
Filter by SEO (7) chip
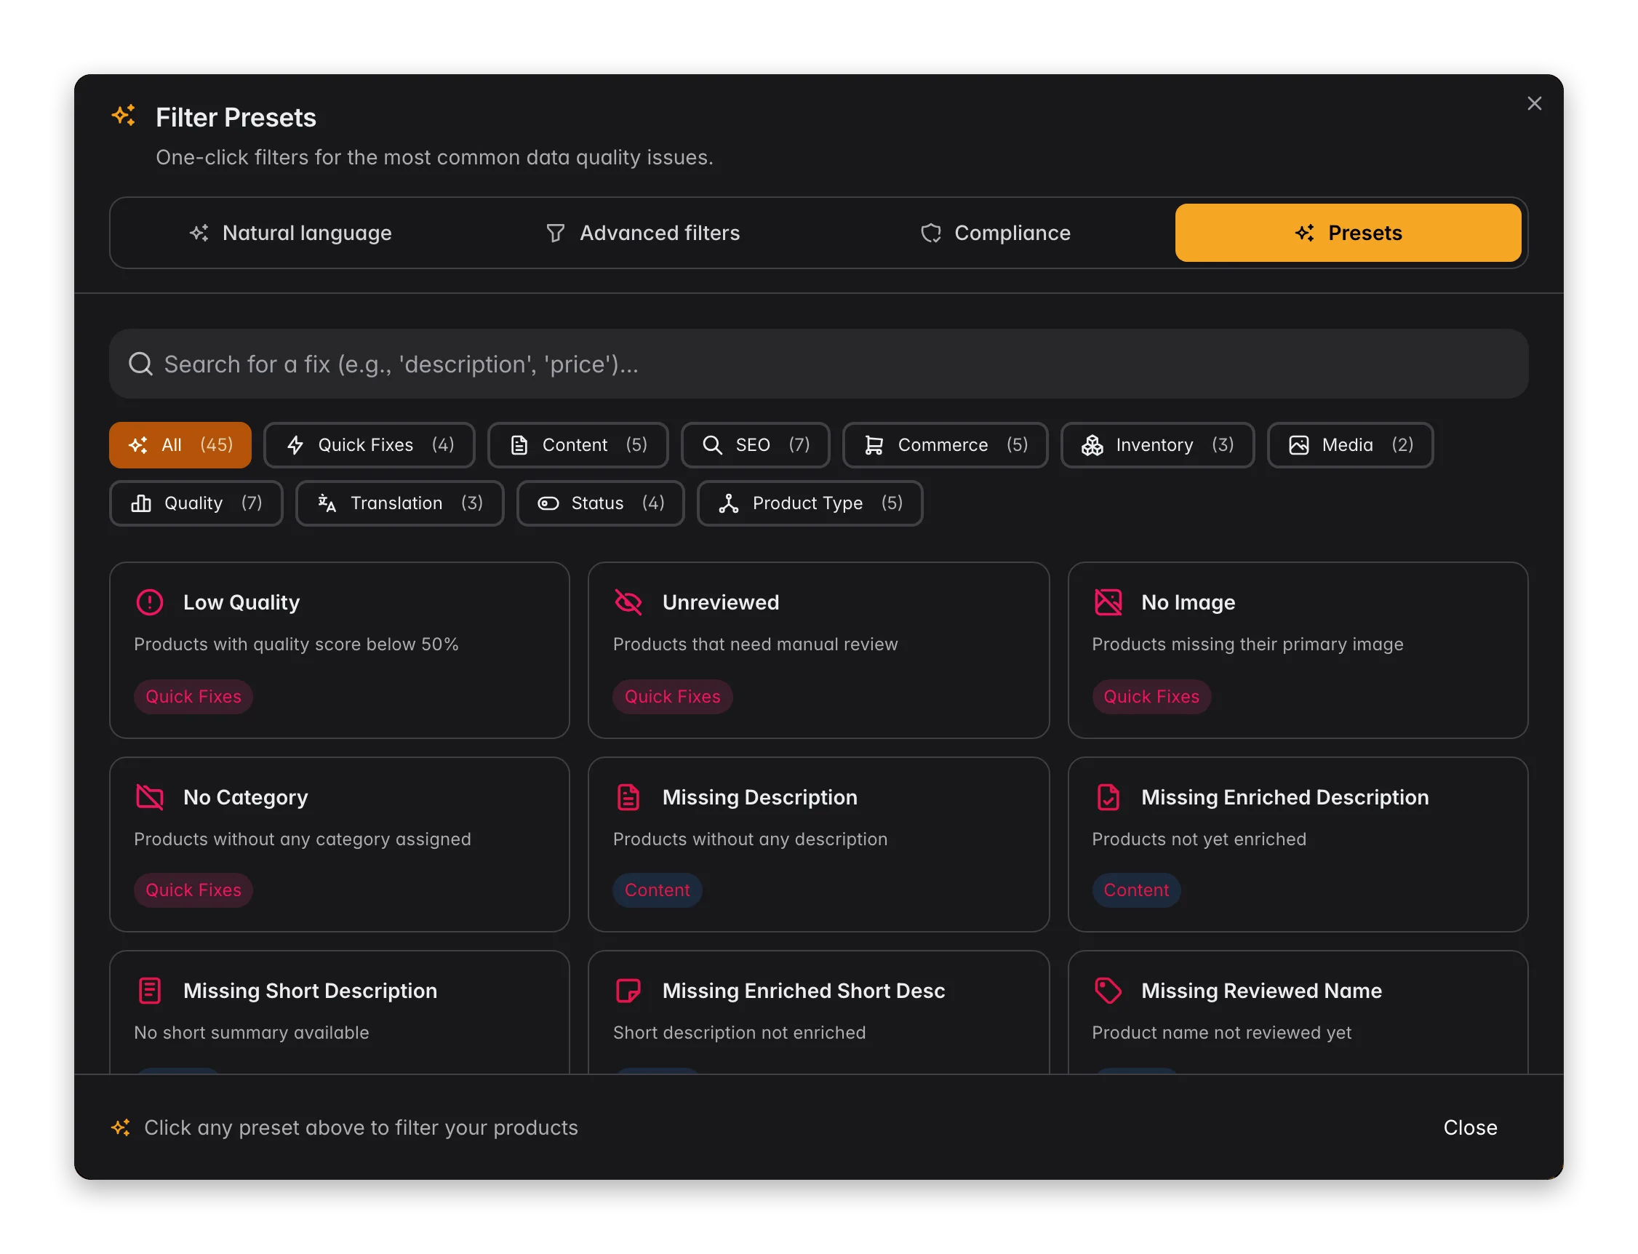point(755,446)
